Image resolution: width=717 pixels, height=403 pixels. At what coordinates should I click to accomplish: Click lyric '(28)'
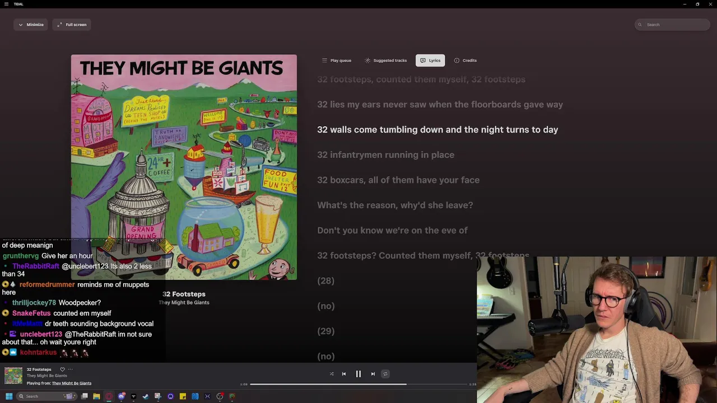point(325,281)
